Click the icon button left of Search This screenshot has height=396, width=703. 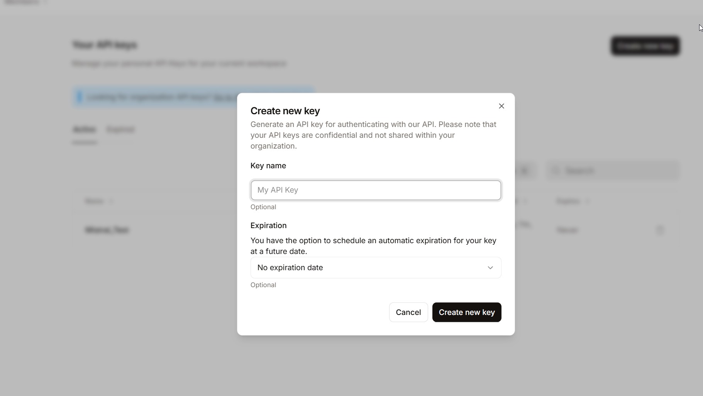[525, 171]
